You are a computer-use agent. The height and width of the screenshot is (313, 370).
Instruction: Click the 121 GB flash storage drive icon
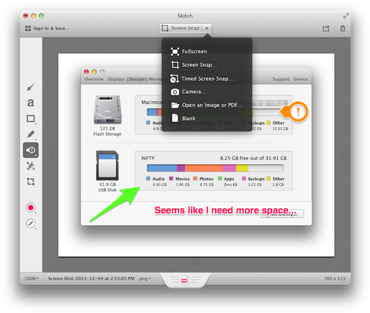(x=108, y=110)
